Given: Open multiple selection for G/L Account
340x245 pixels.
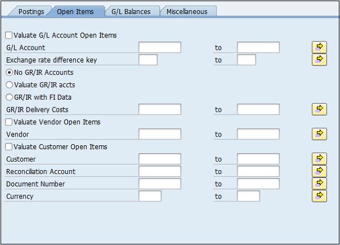Looking at the screenshot, I should click(x=319, y=47).
